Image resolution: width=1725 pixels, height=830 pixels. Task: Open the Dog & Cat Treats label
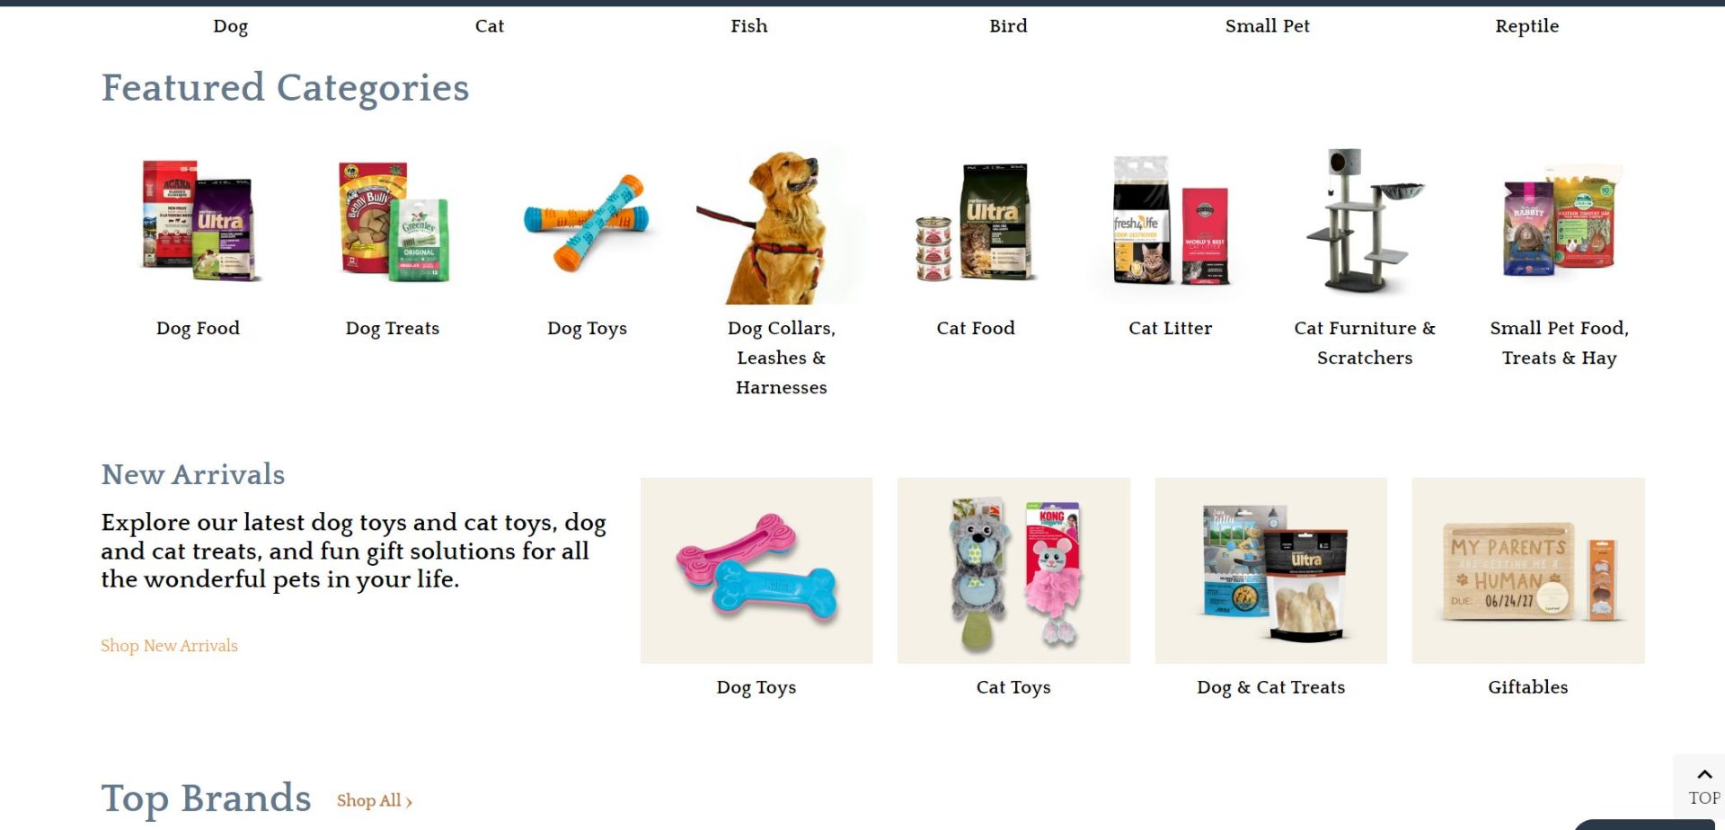pyautogui.click(x=1270, y=687)
